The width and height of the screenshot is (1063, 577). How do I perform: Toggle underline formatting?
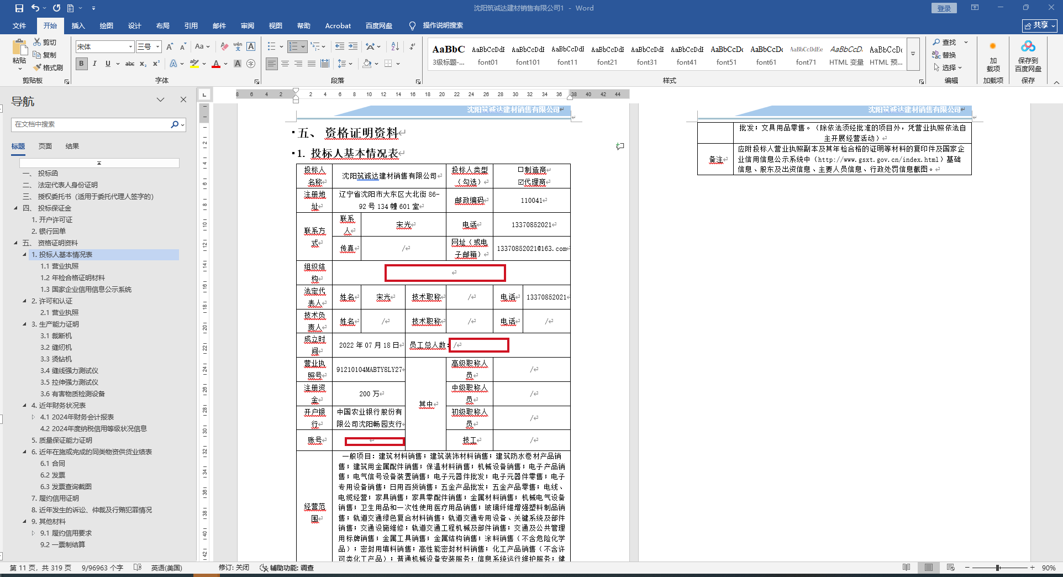[108, 64]
